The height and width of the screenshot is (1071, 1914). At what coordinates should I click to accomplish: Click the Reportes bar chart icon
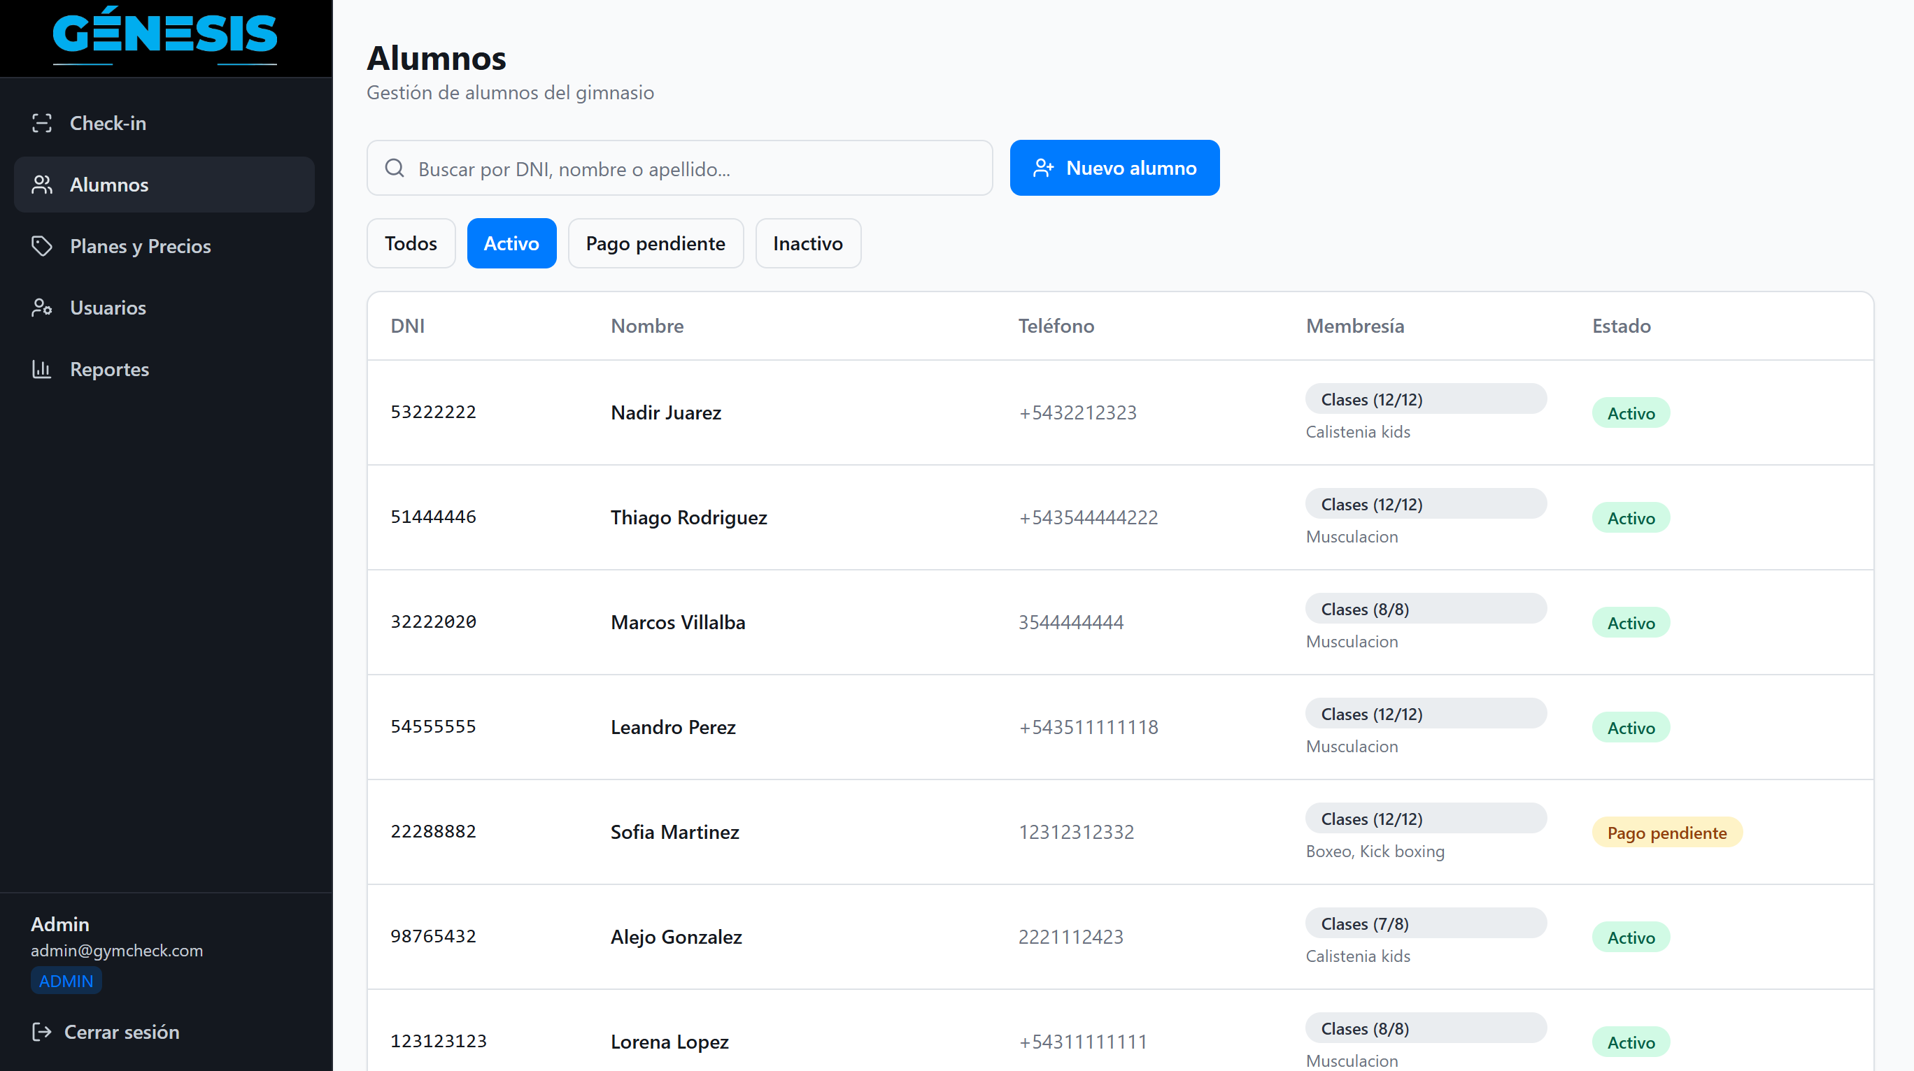coord(43,369)
